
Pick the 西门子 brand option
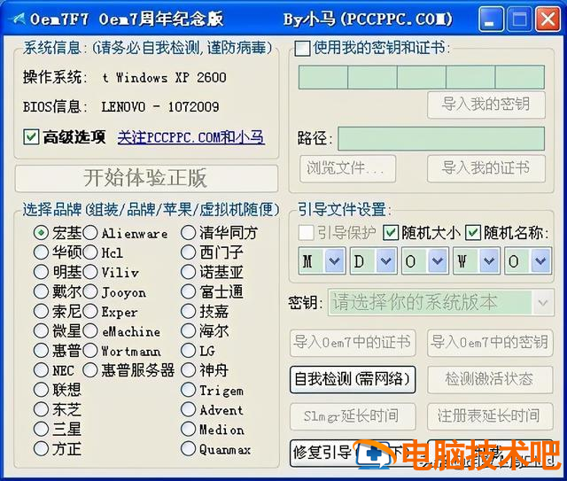tap(189, 252)
